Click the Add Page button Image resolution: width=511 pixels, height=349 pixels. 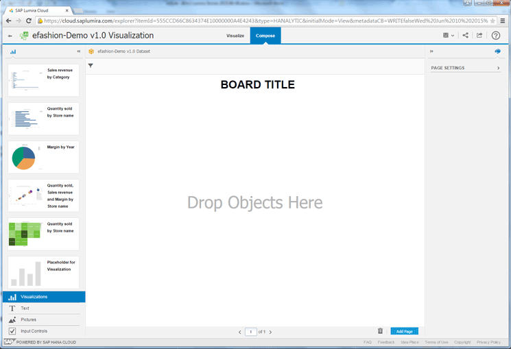(x=404, y=331)
